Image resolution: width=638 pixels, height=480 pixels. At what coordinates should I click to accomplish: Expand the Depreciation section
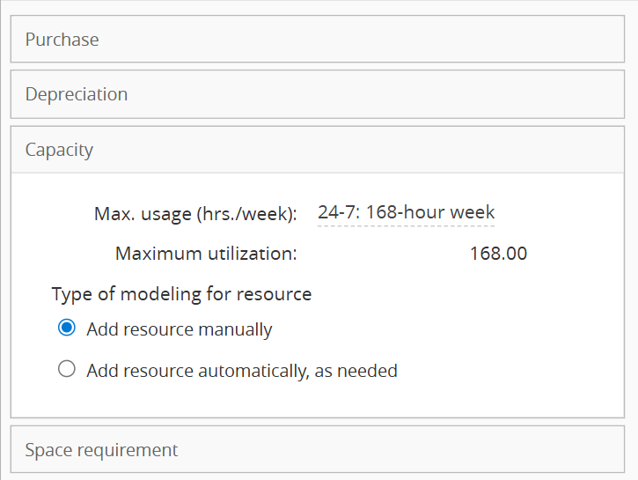coord(317,94)
